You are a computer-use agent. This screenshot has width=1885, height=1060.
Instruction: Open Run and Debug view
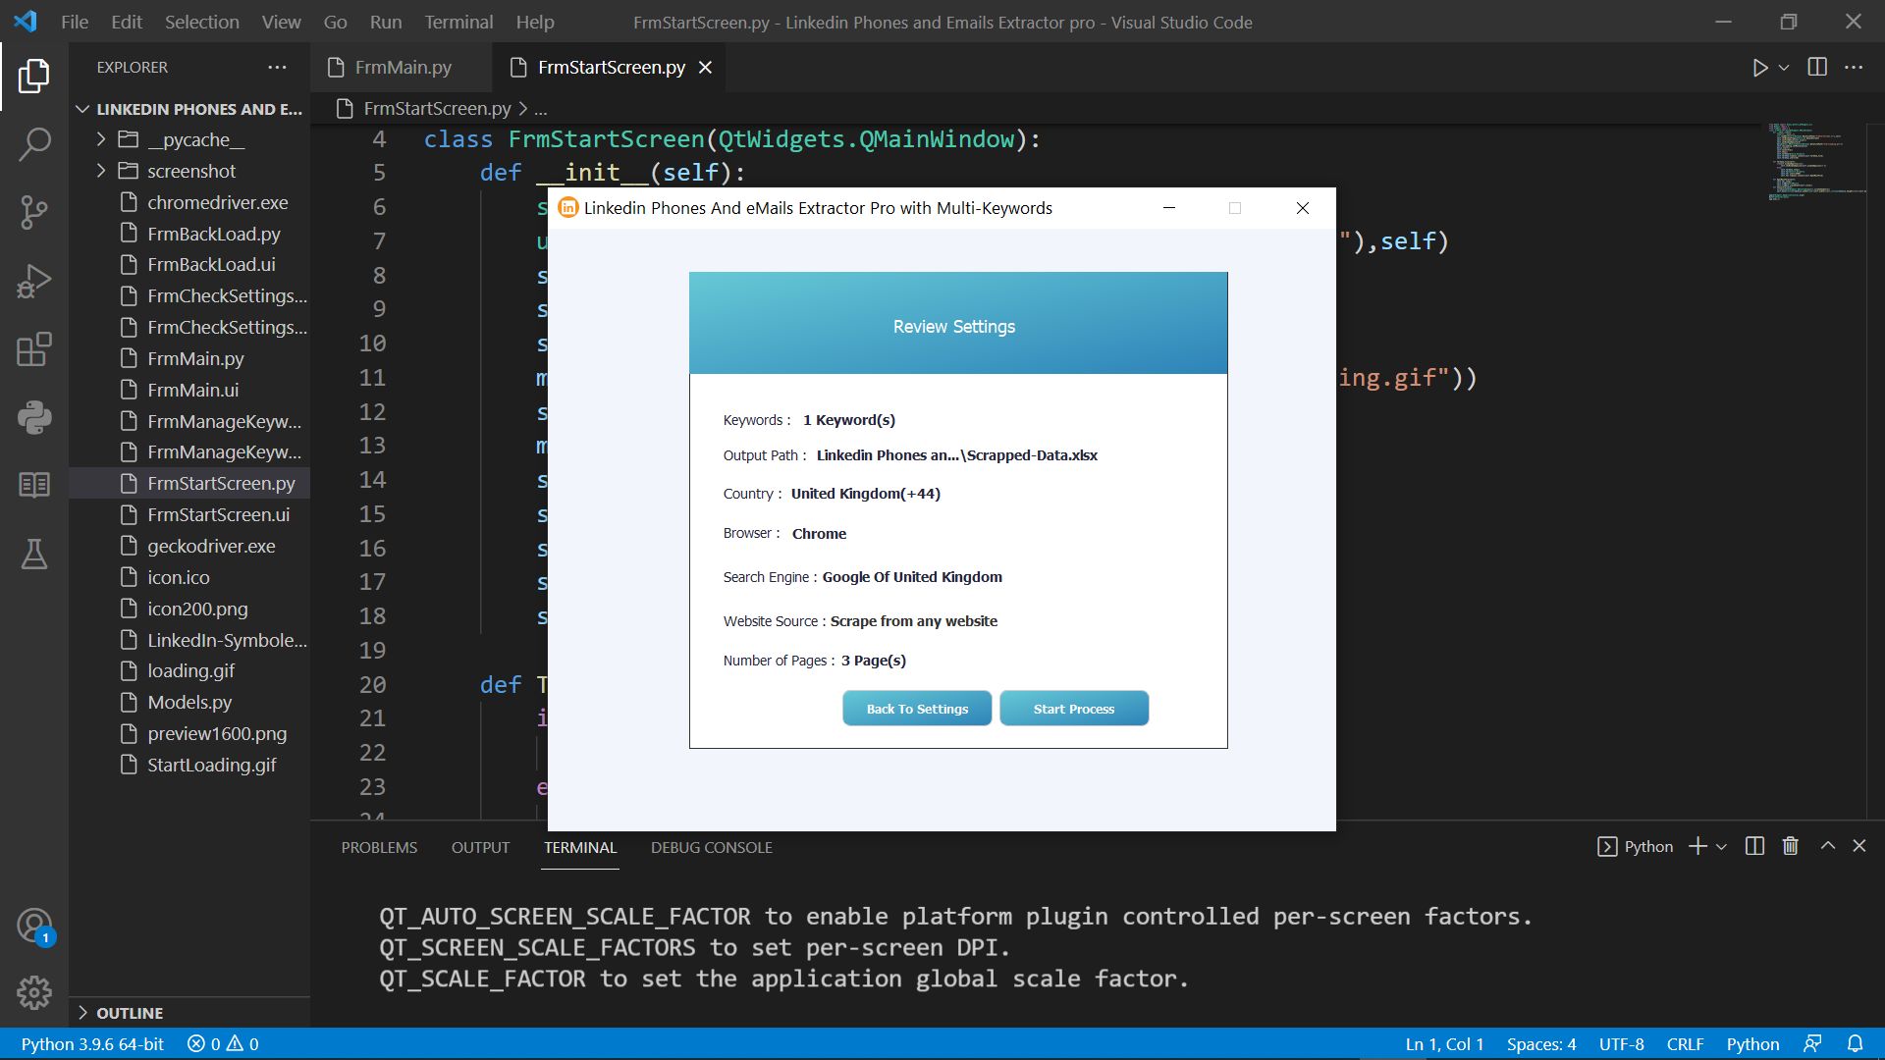(34, 281)
